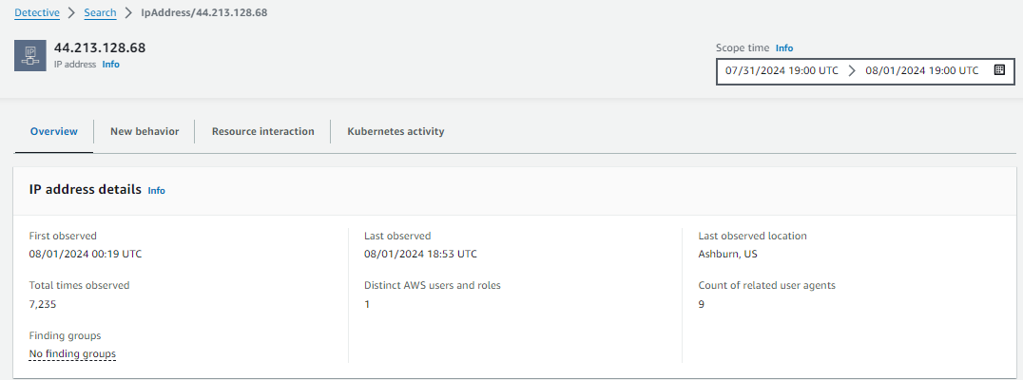Screen dimensions: 1023x380
Task: Click the chevron after Search breadcrumb
Action: [128, 12]
